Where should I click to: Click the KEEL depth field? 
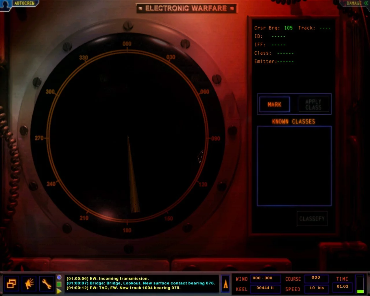(265, 288)
